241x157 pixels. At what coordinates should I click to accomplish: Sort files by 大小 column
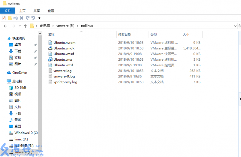pyautogui.click(x=186, y=35)
